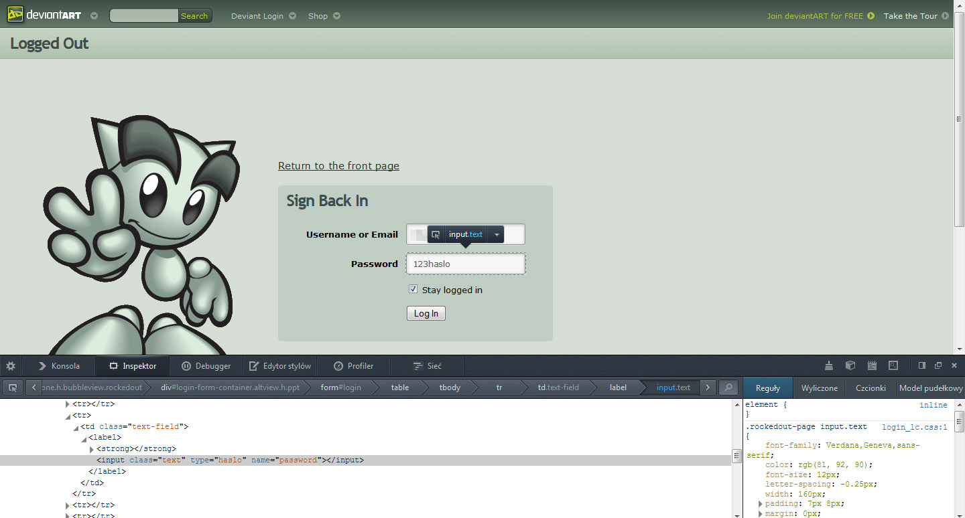This screenshot has height=518, width=965.
Task: Collapse the td class="text-field" node
Action: (75, 427)
